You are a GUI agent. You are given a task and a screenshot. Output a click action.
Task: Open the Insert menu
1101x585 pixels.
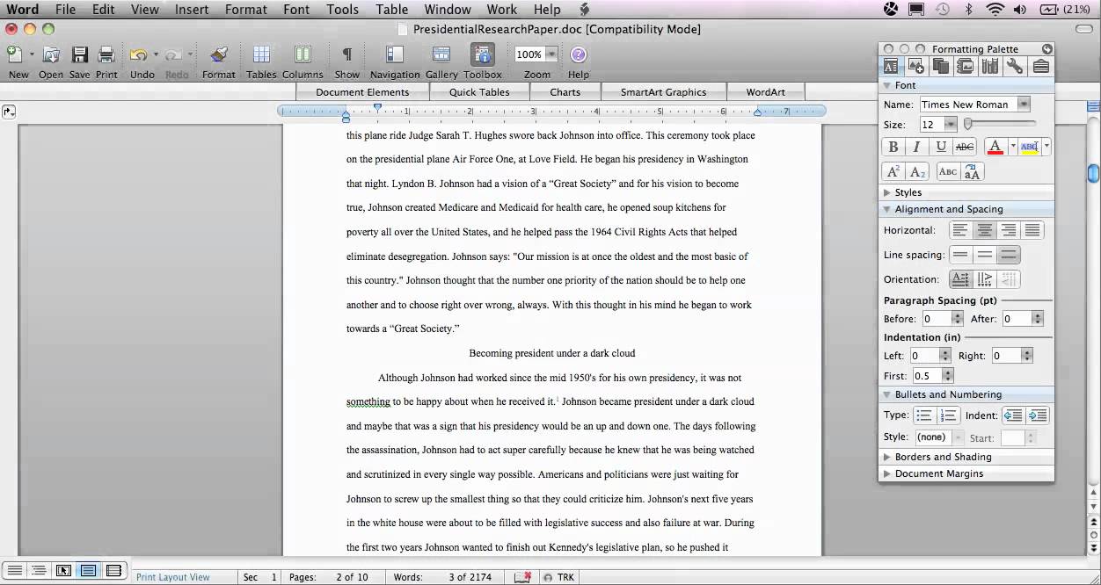[191, 10]
